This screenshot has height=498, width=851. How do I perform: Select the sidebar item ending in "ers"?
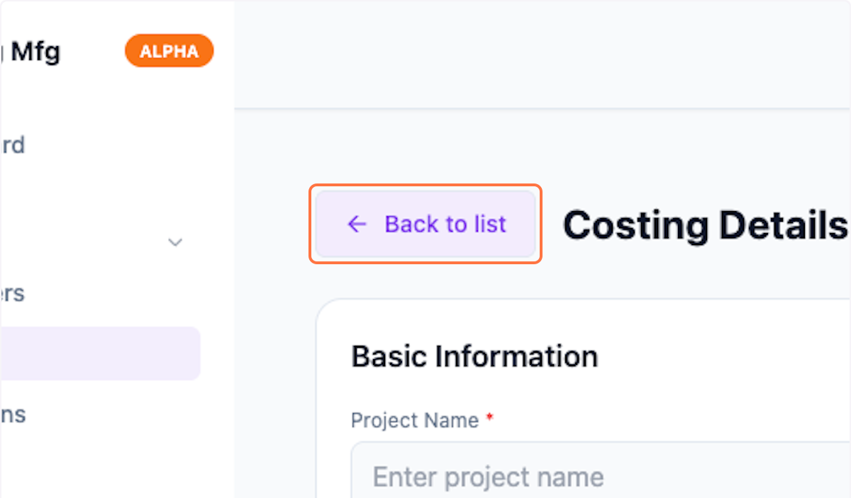coord(13,293)
